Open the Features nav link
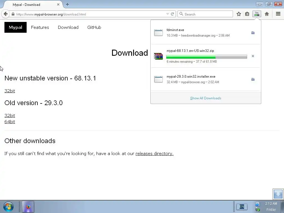284x213 pixels. pos(40,27)
